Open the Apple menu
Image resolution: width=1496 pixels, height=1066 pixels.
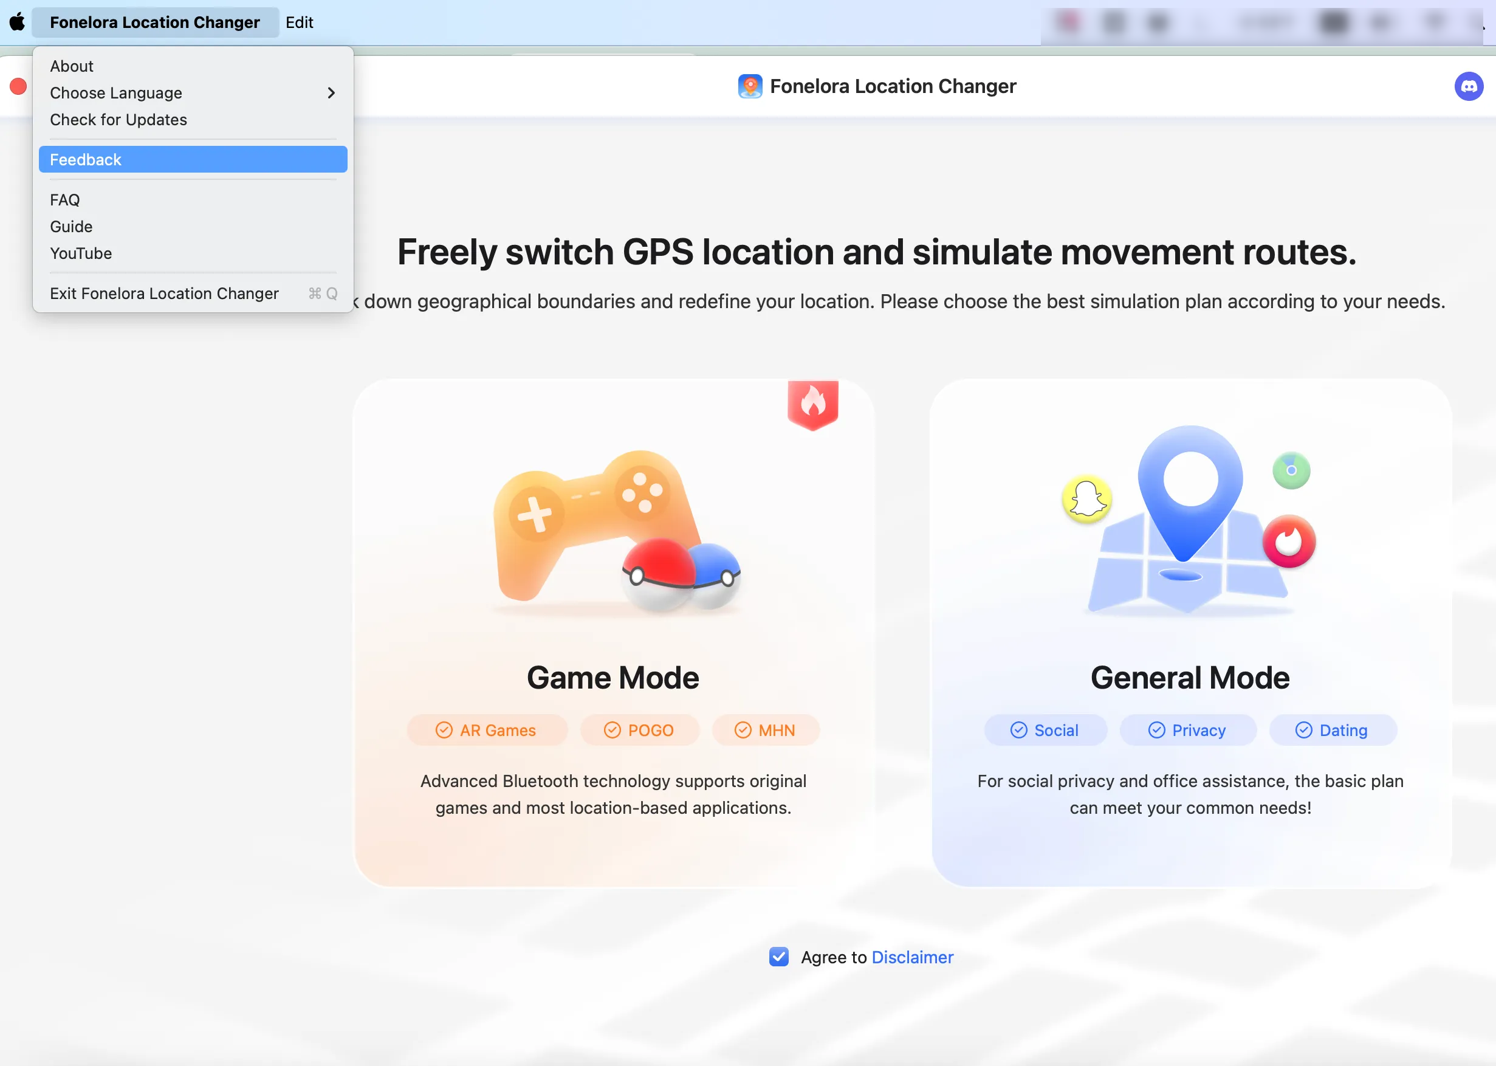click(17, 22)
